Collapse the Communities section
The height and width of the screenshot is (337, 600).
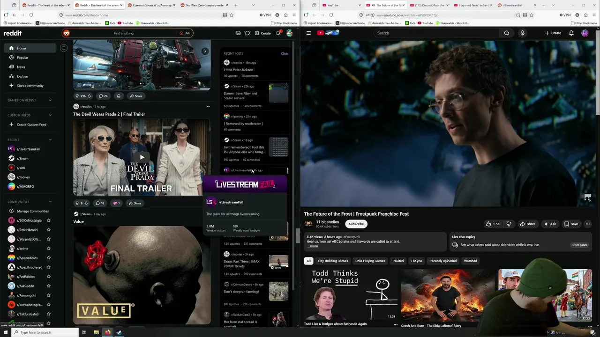50,202
